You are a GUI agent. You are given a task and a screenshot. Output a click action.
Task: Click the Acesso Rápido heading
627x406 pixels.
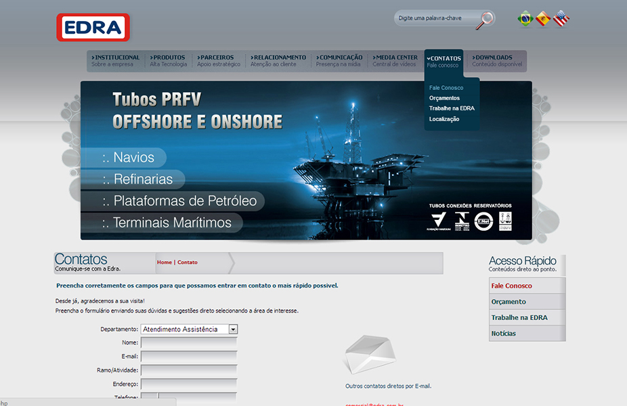[522, 261]
